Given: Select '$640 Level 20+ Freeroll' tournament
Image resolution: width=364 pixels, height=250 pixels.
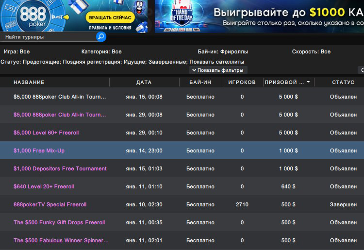Looking at the screenshot, I should click(182, 186).
